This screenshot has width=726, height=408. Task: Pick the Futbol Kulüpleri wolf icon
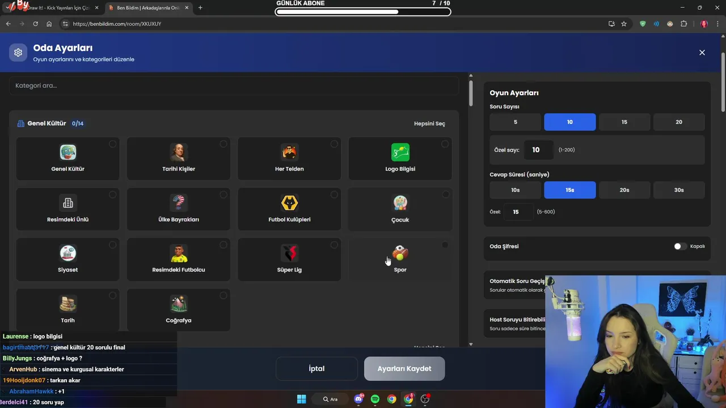point(289,203)
